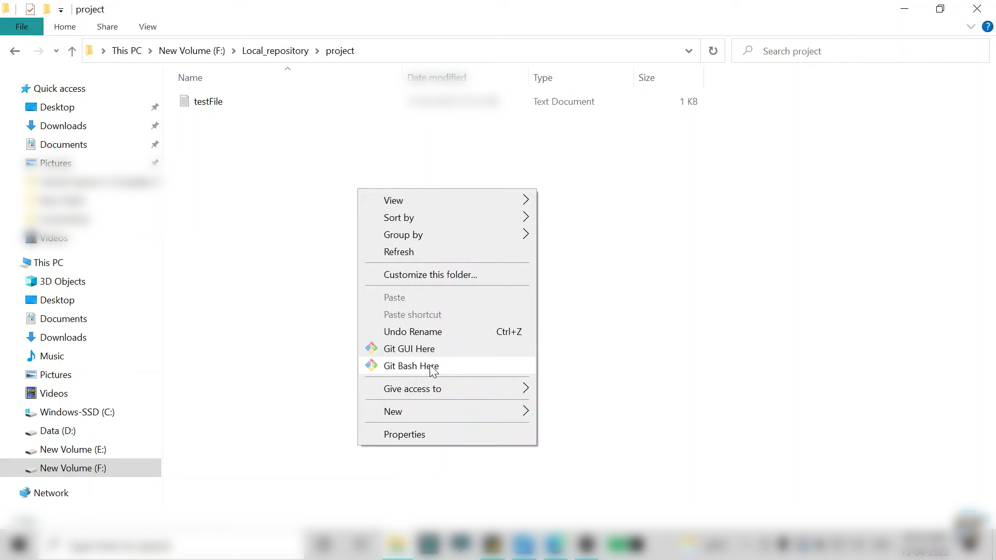The image size is (996, 560).
Task: Open the recent locations dropdown arrow
Action: point(56,51)
